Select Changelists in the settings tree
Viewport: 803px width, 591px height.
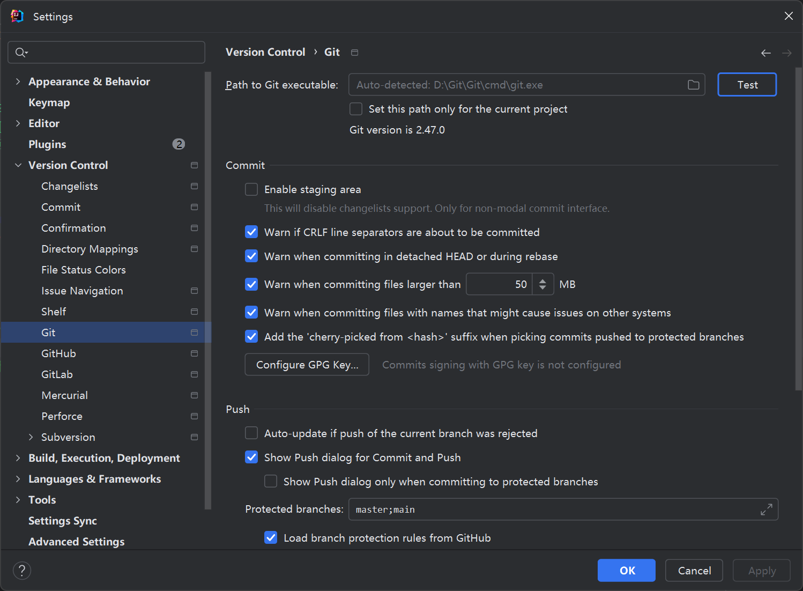(x=70, y=186)
